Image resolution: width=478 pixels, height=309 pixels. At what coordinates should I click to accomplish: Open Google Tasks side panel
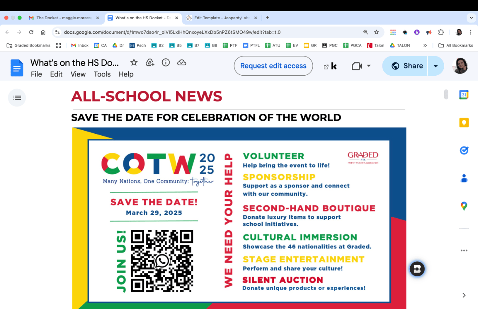pos(464,151)
